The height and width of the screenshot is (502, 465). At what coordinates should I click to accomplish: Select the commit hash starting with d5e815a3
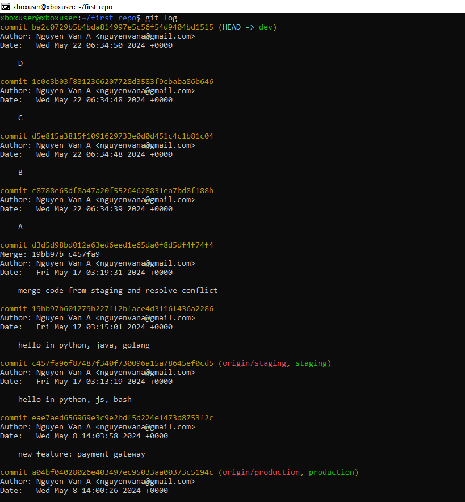(x=122, y=136)
